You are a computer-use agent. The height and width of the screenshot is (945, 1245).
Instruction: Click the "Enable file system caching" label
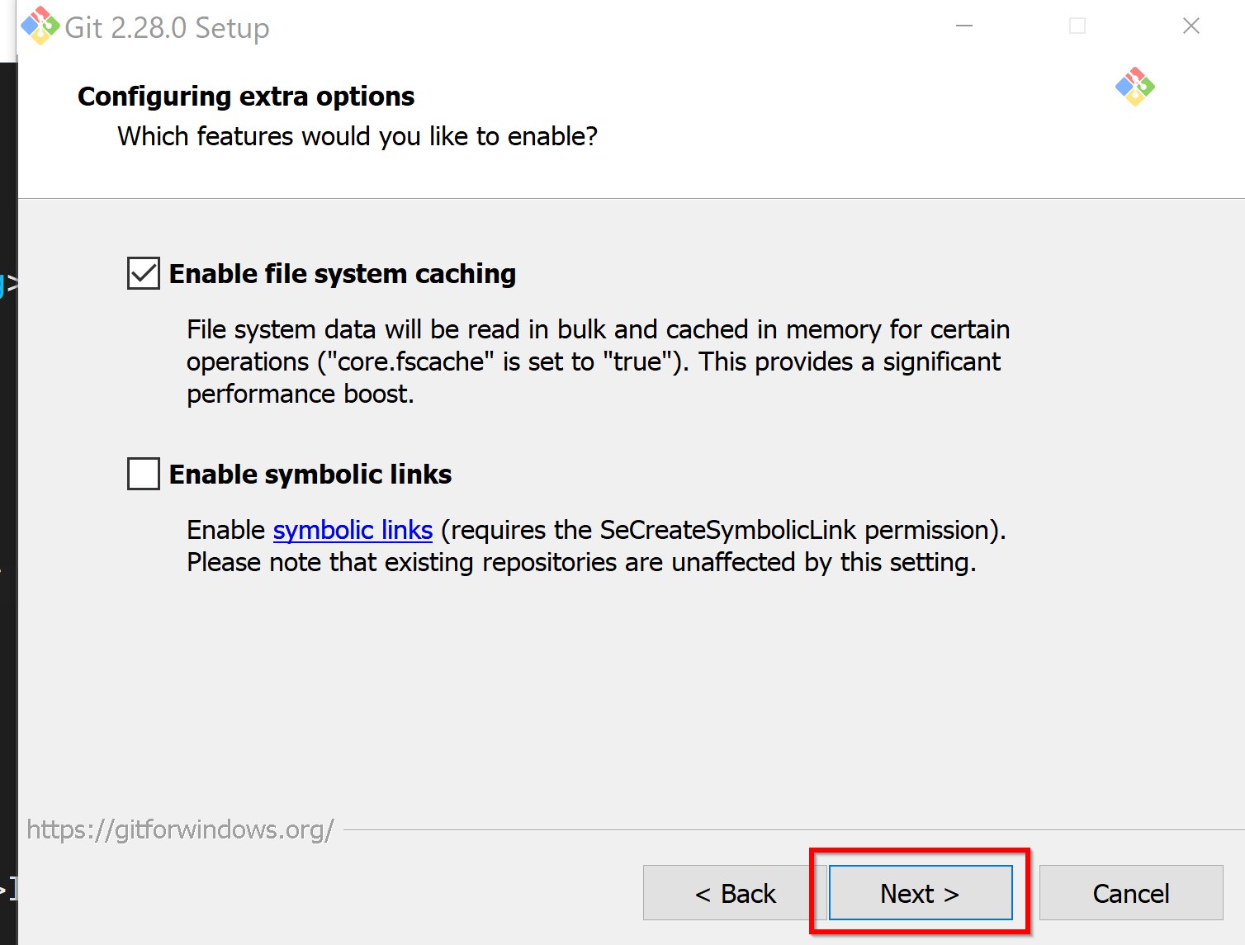click(x=343, y=273)
